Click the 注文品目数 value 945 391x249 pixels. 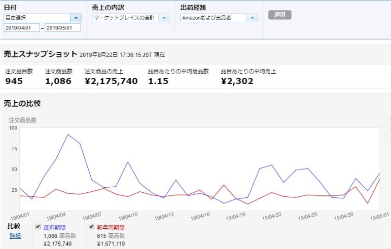[15, 81]
